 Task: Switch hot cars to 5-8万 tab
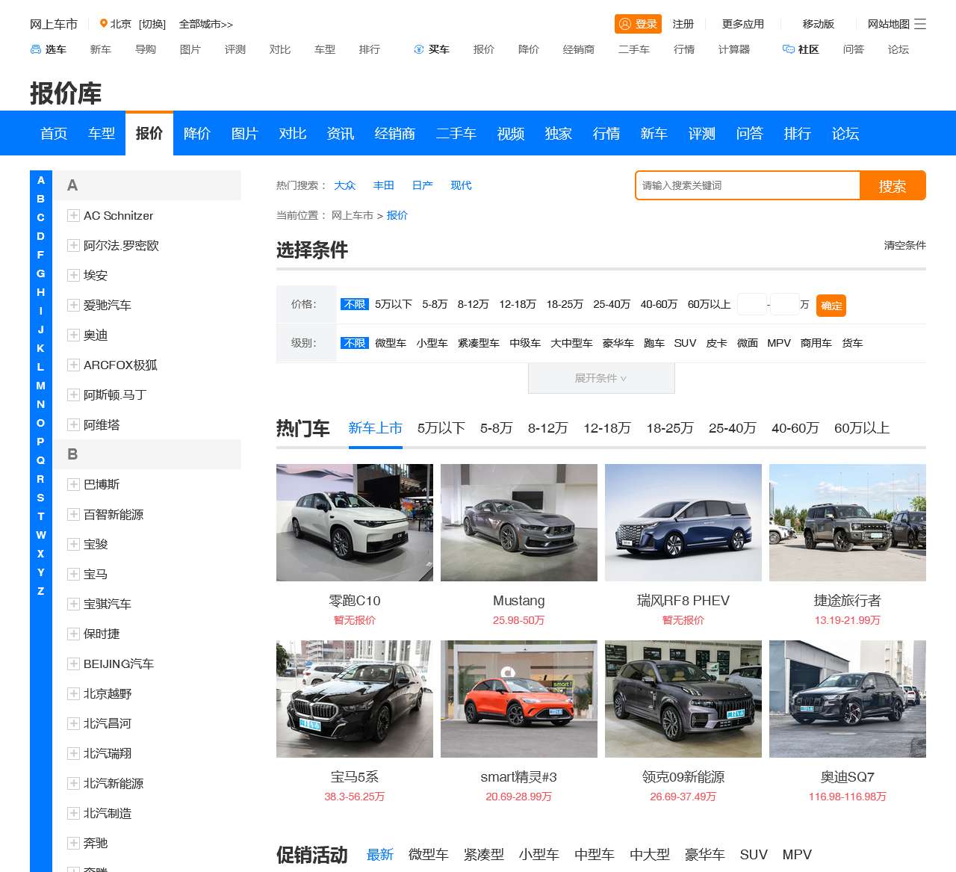[497, 428]
